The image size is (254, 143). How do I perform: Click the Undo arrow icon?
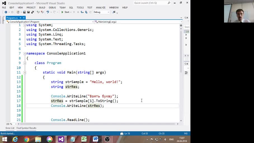tap(48, 12)
